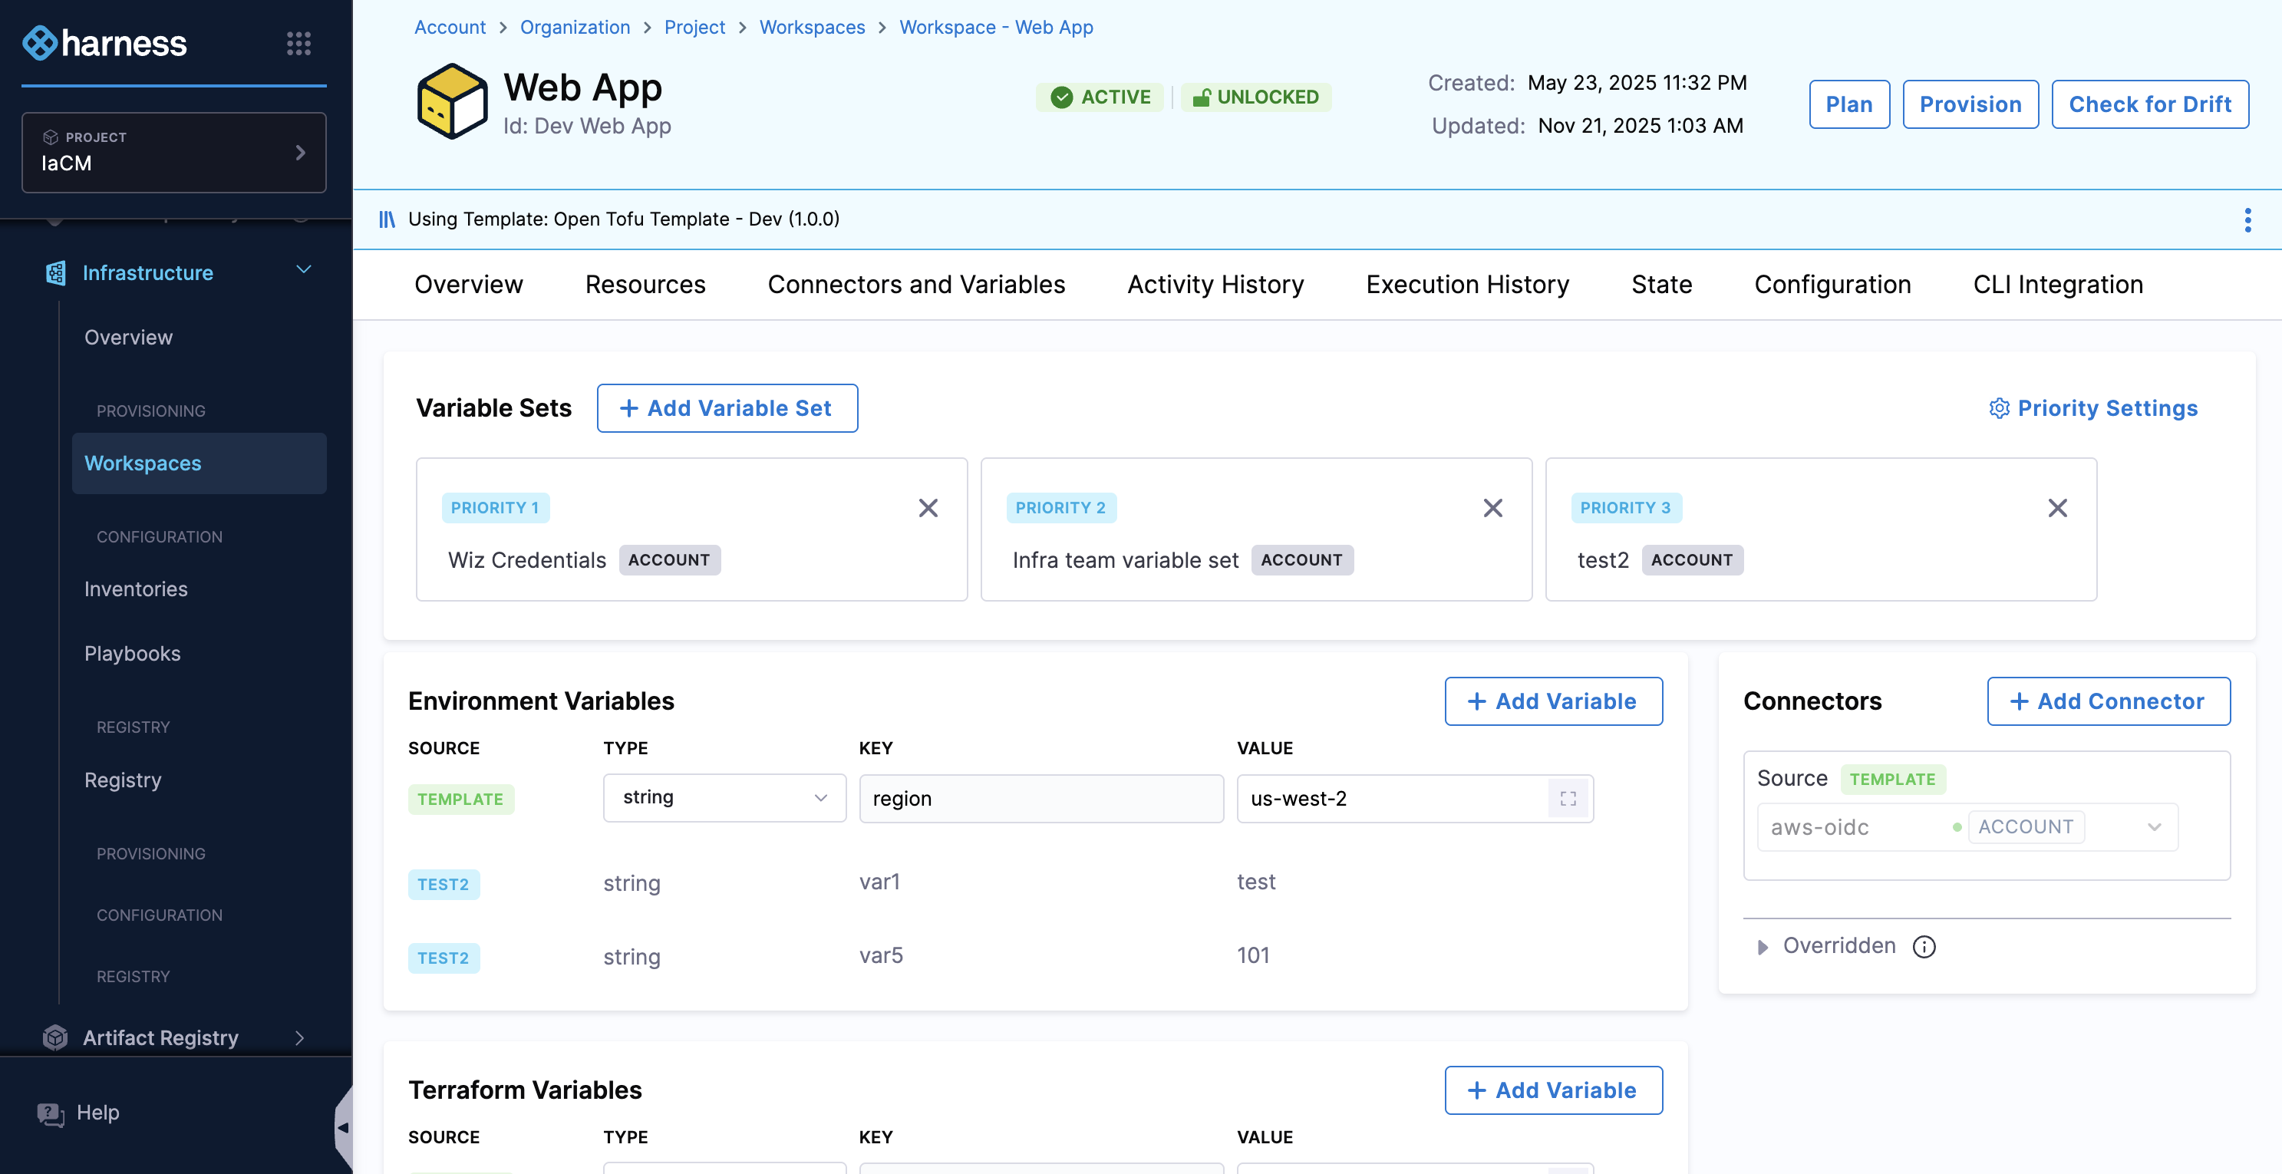Collapse the sidebar with the arrow handle

(x=343, y=1127)
